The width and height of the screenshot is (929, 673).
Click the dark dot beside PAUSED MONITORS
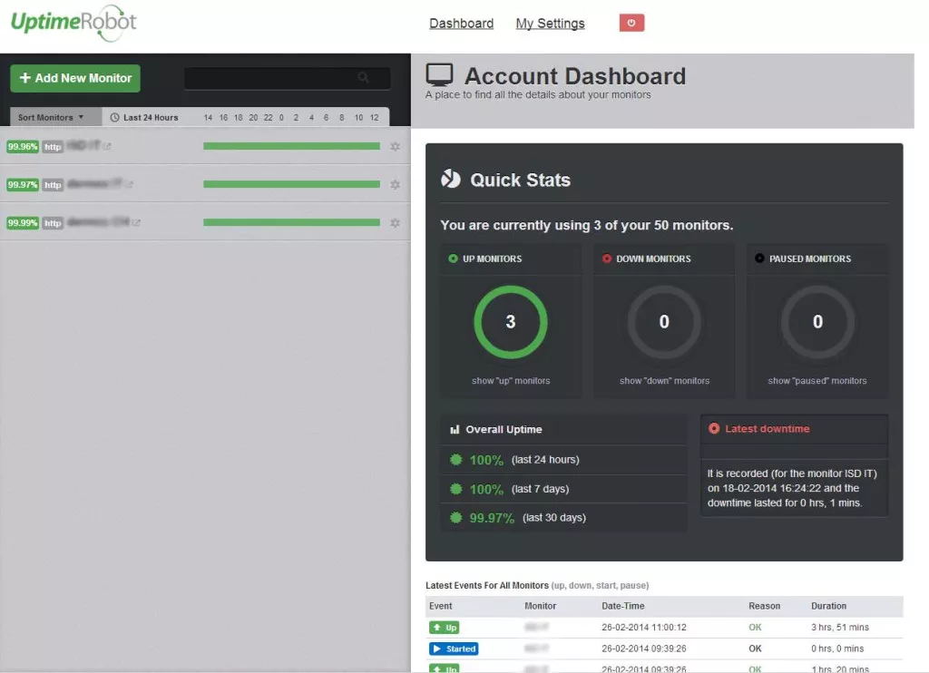pos(760,258)
